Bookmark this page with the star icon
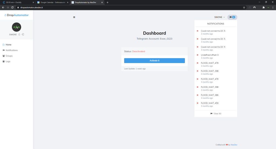Viewport: 276px width, 149px height. click(244, 8)
